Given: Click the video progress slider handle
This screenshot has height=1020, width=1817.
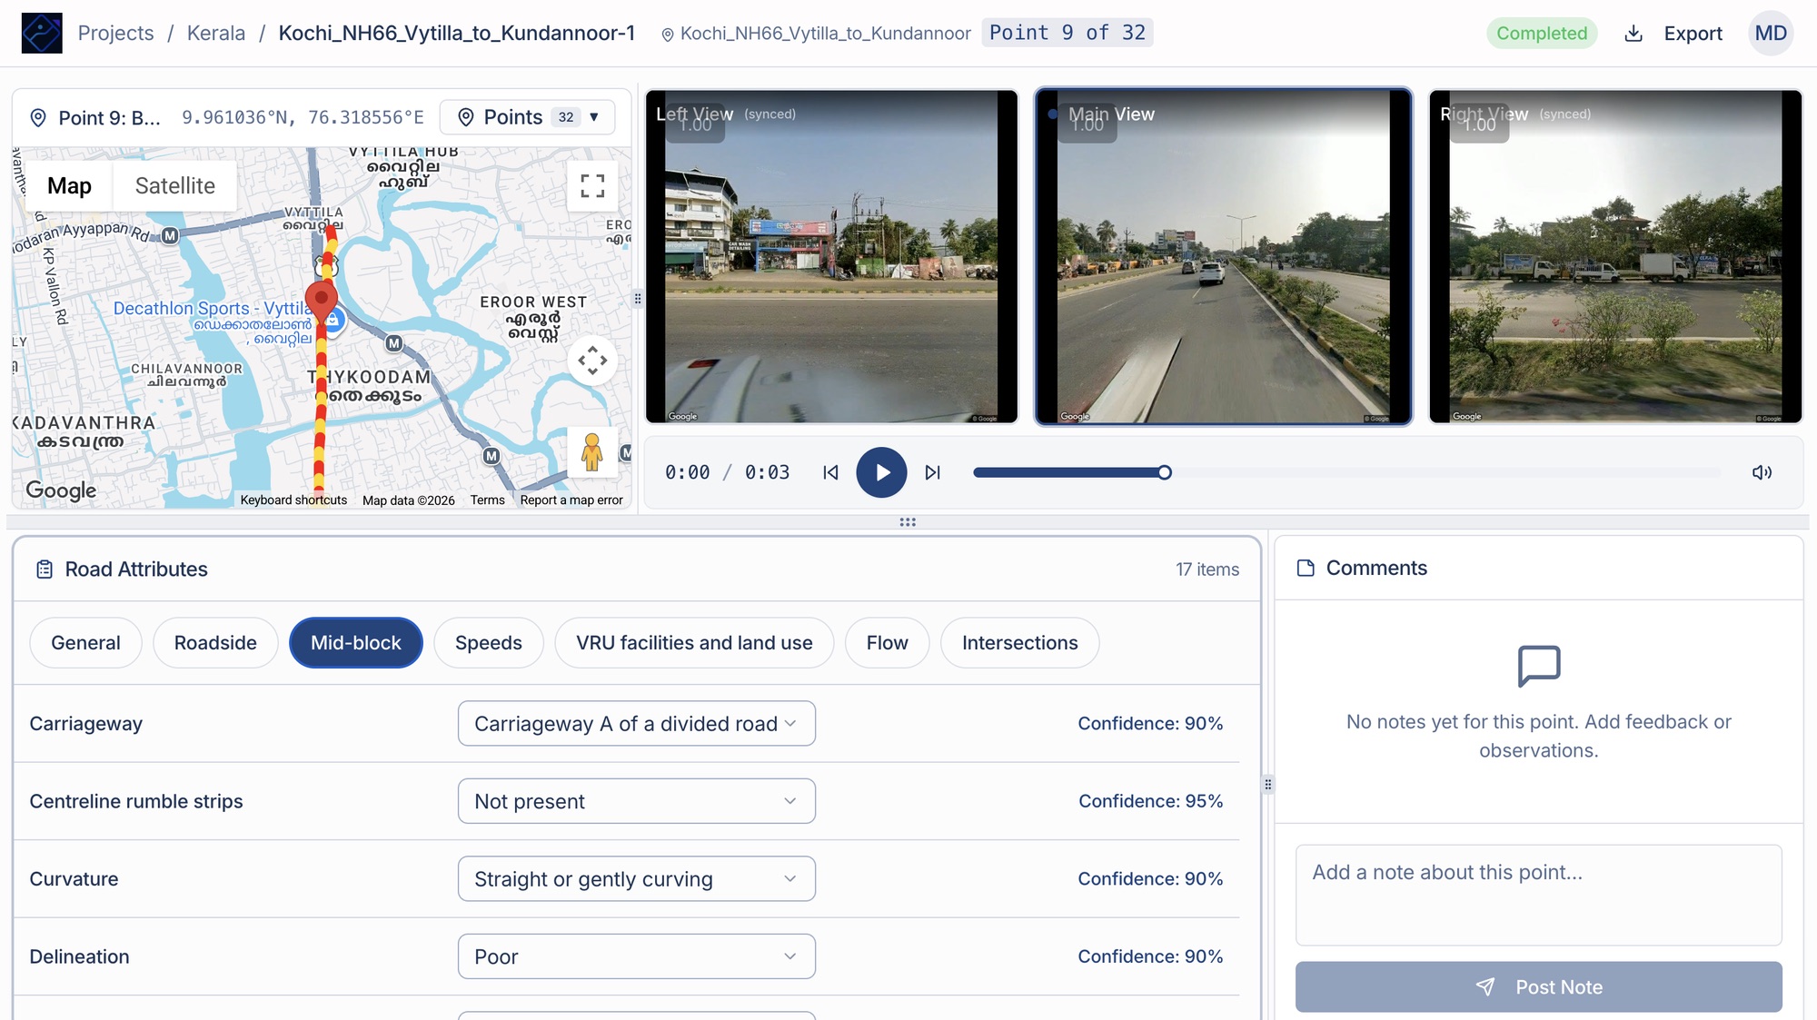Looking at the screenshot, I should (x=1165, y=472).
